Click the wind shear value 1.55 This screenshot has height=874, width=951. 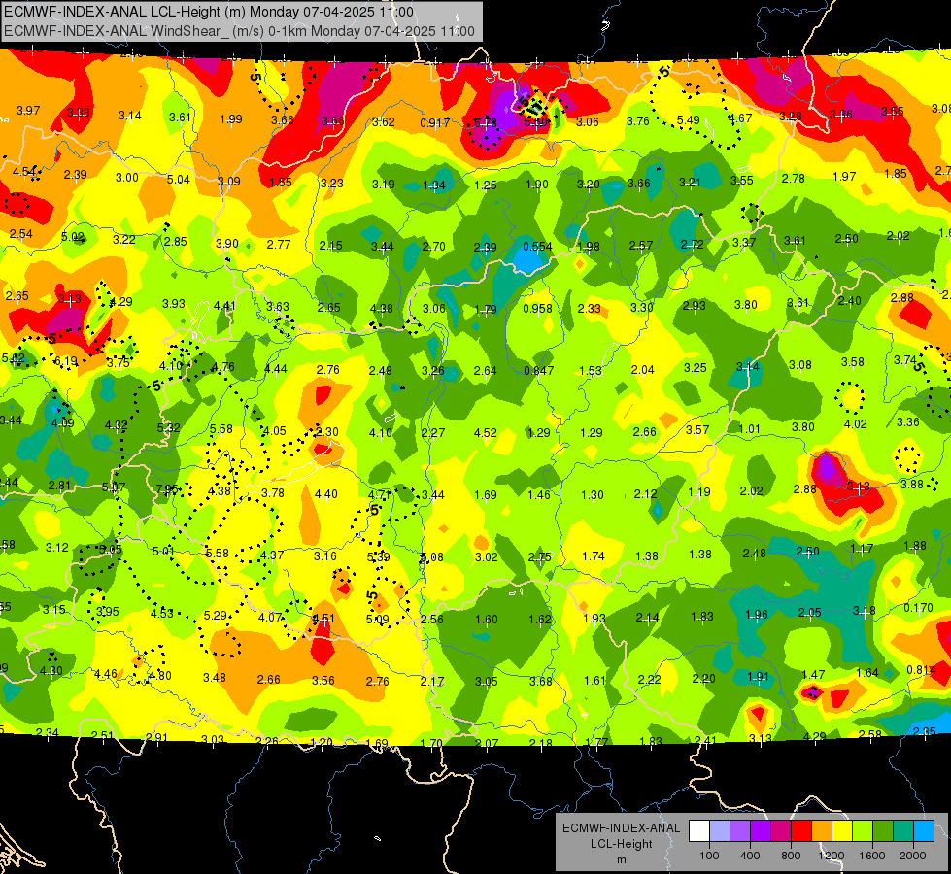[x=281, y=182]
